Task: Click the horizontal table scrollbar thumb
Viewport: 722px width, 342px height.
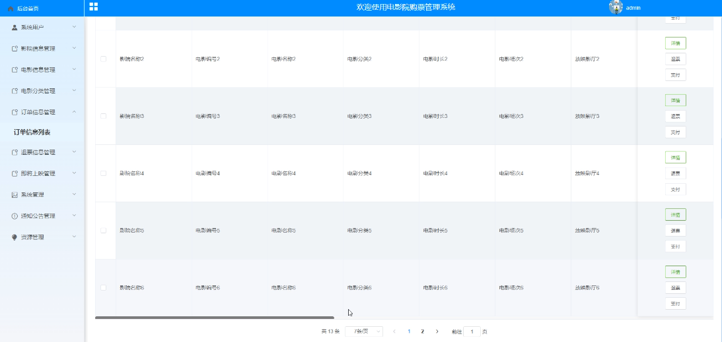Action: click(x=215, y=318)
